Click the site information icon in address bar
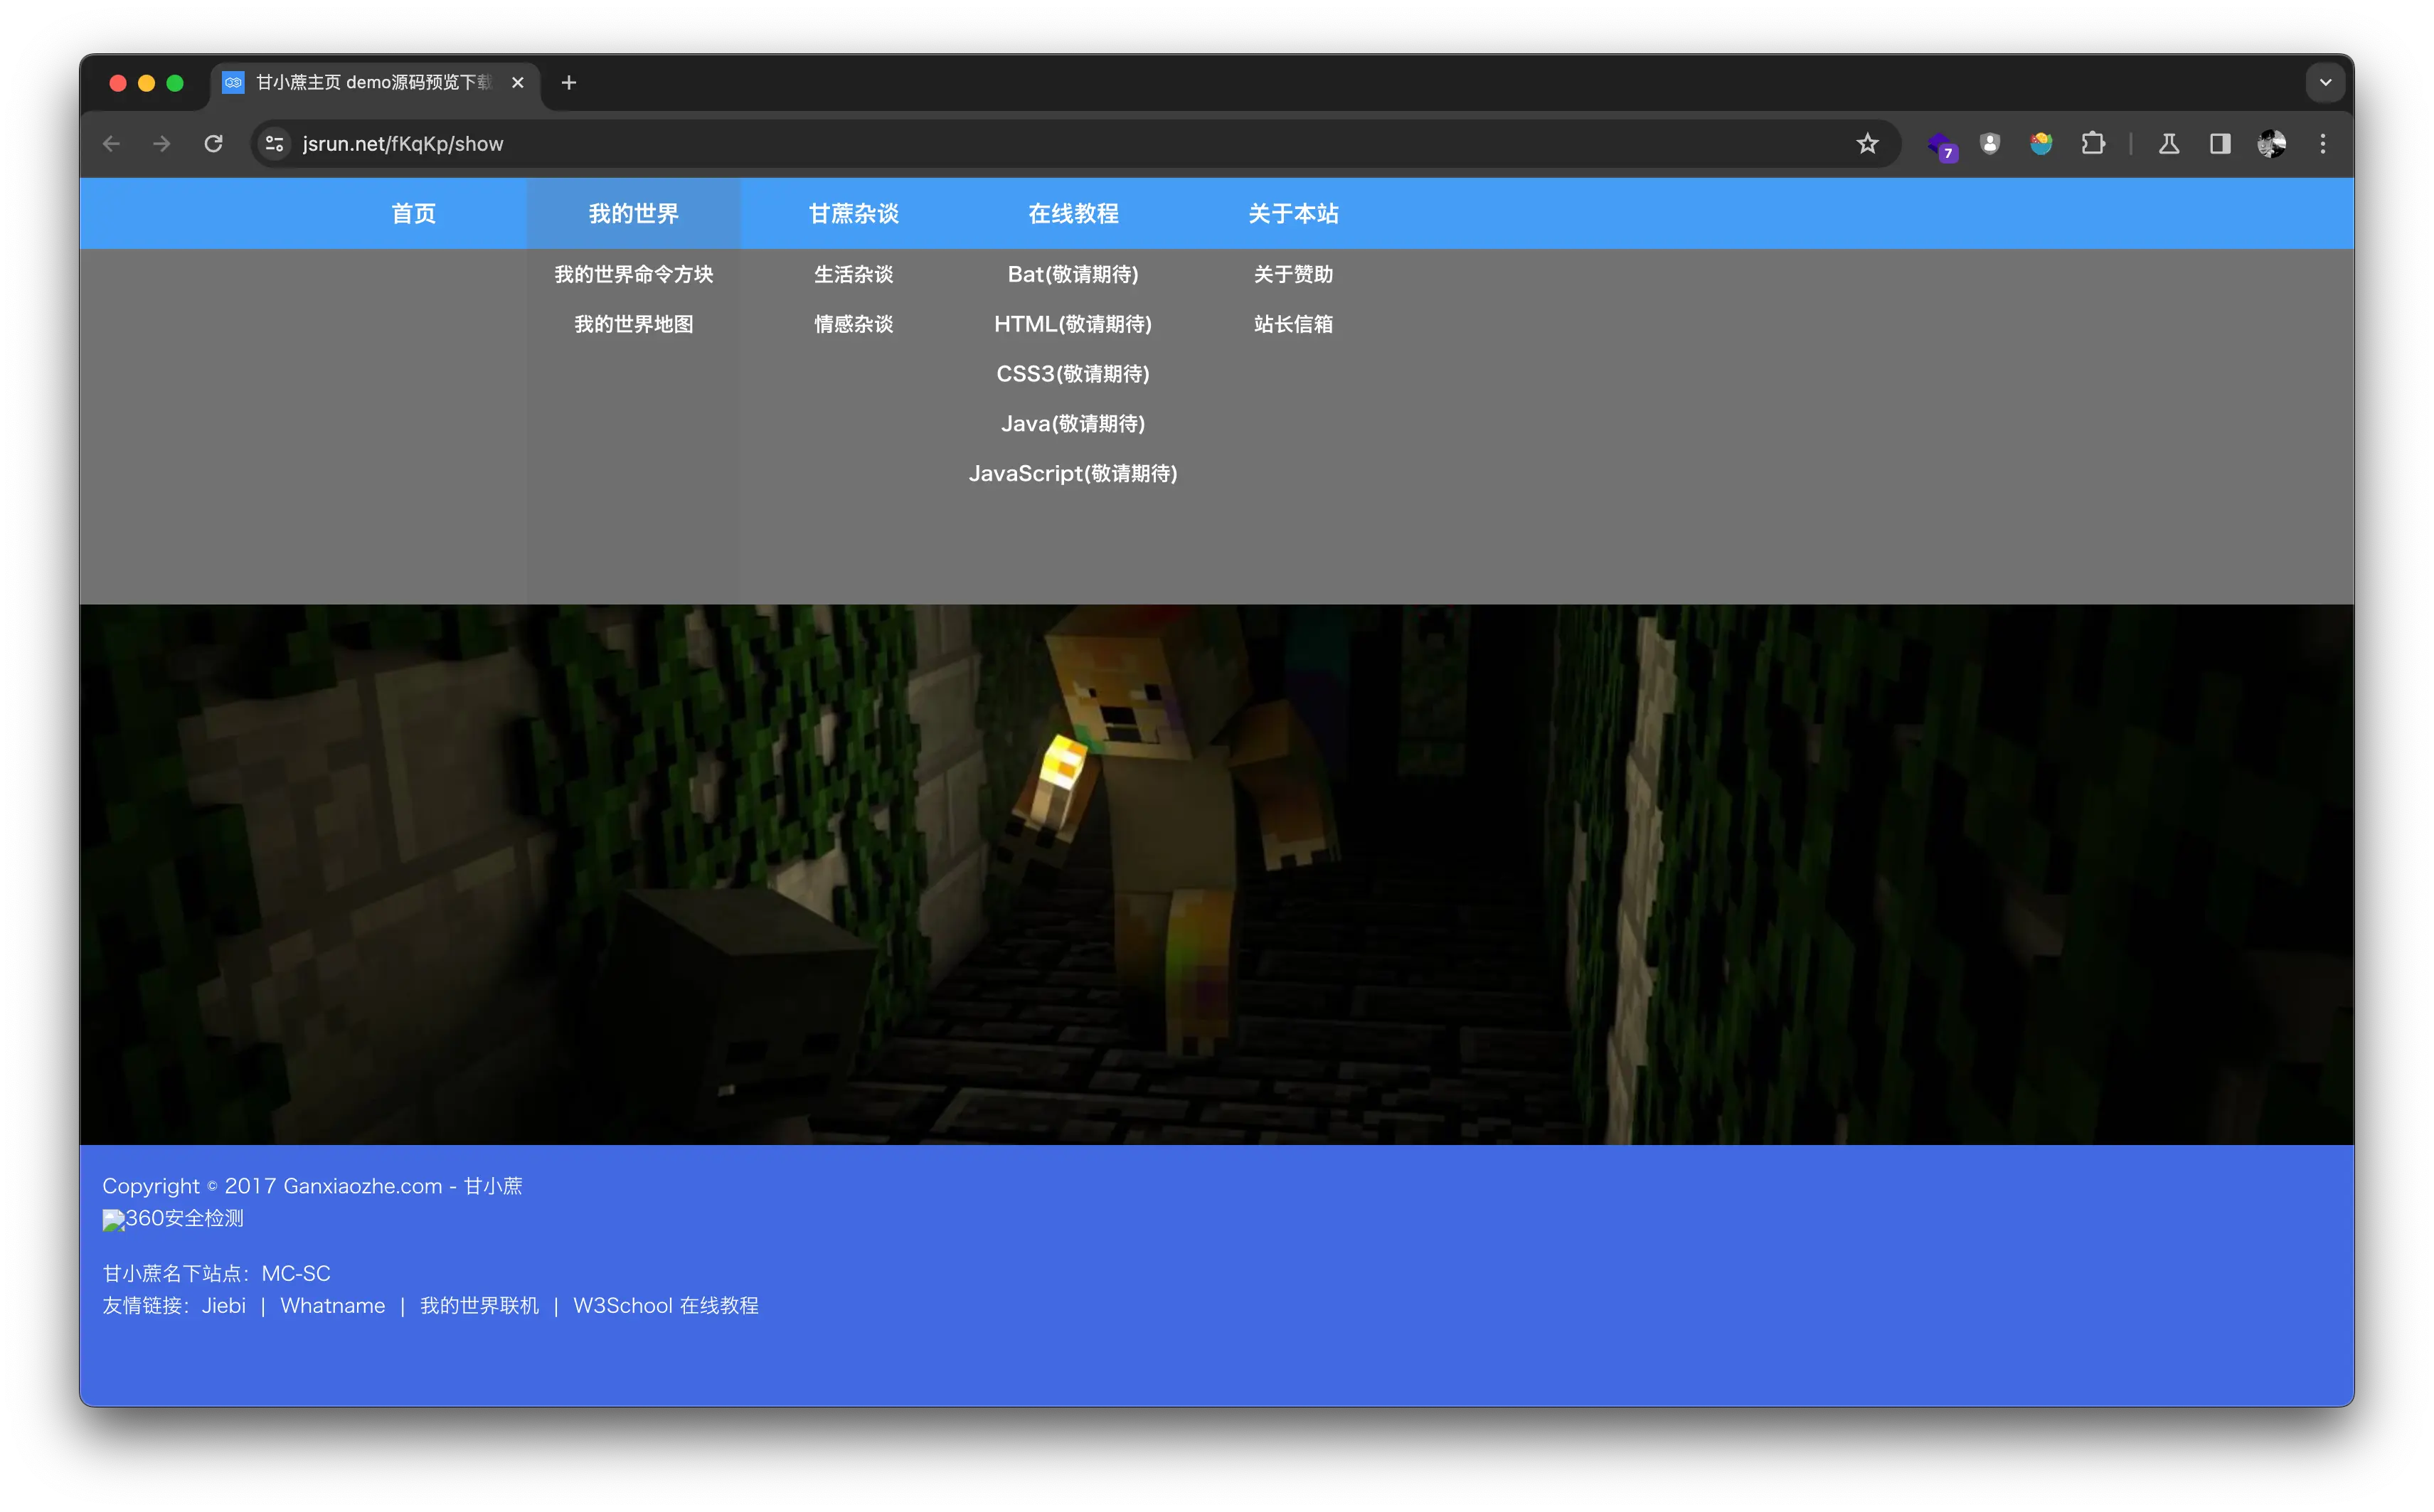Screen dimensions: 2434x1512 pyautogui.click(x=274, y=144)
